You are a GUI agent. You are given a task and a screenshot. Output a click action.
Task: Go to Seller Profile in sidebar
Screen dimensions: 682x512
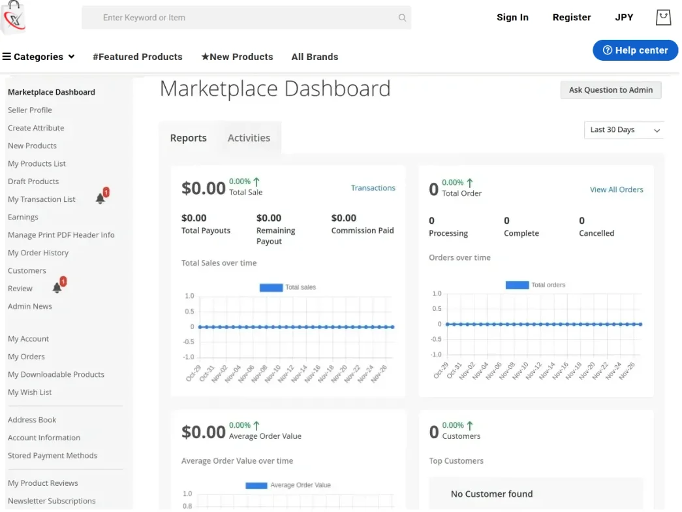pyautogui.click(x=30, y=110)
